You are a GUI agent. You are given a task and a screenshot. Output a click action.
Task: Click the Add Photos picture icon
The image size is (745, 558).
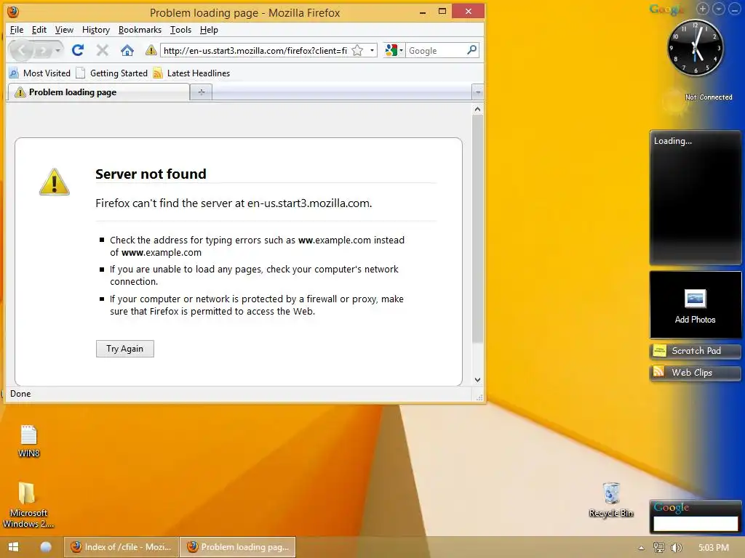pyautogui.click(x=695, y=299)
